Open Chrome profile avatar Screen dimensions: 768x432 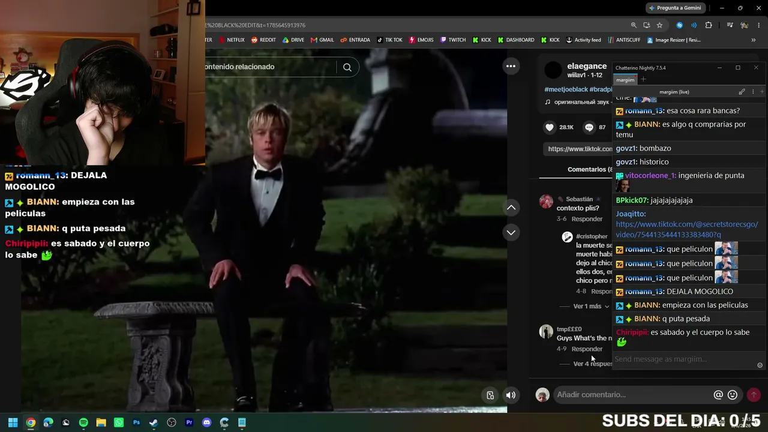[x=744, y=25]
